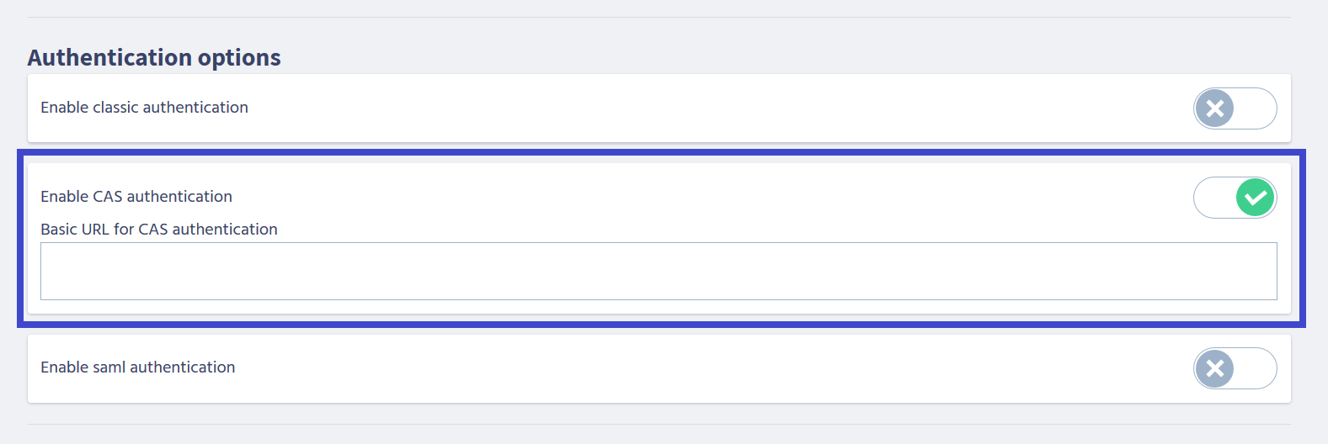Click the "Enable classic authentication" label
Viewport: 1328px width, 444px height.
click(x=144, y=108)
